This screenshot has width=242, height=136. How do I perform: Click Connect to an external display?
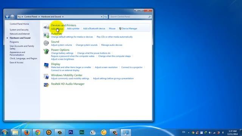65,70
